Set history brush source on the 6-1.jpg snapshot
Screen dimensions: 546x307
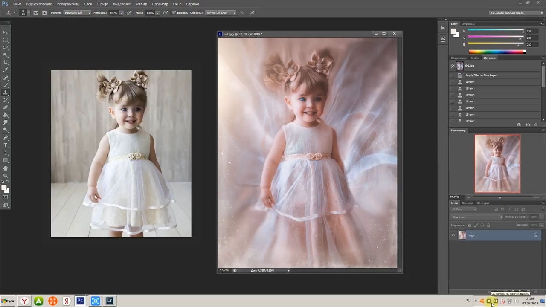coord(453,66)
